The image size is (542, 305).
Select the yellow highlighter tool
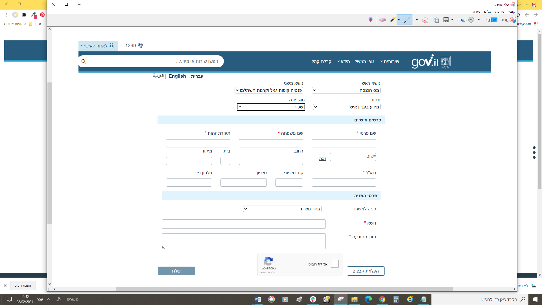392,20
